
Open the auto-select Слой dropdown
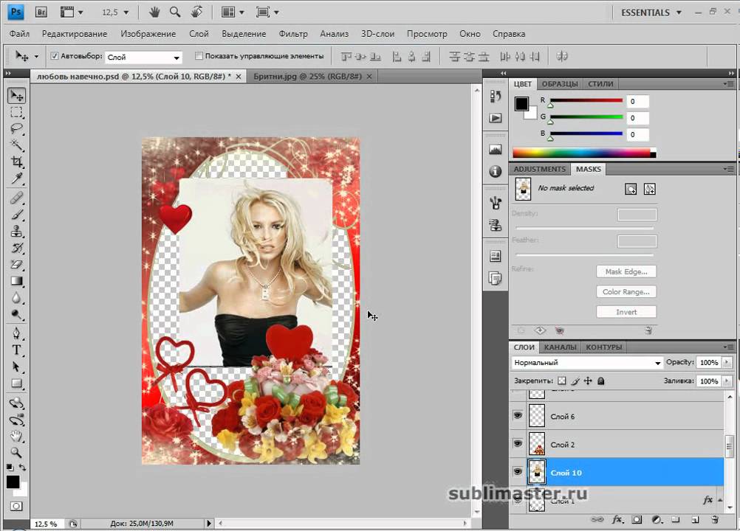(x=144, y=57)
